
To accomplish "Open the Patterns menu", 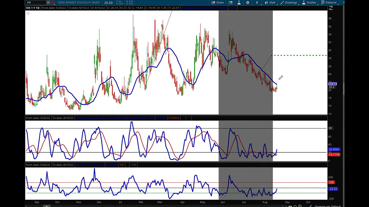I will point(329,3).
